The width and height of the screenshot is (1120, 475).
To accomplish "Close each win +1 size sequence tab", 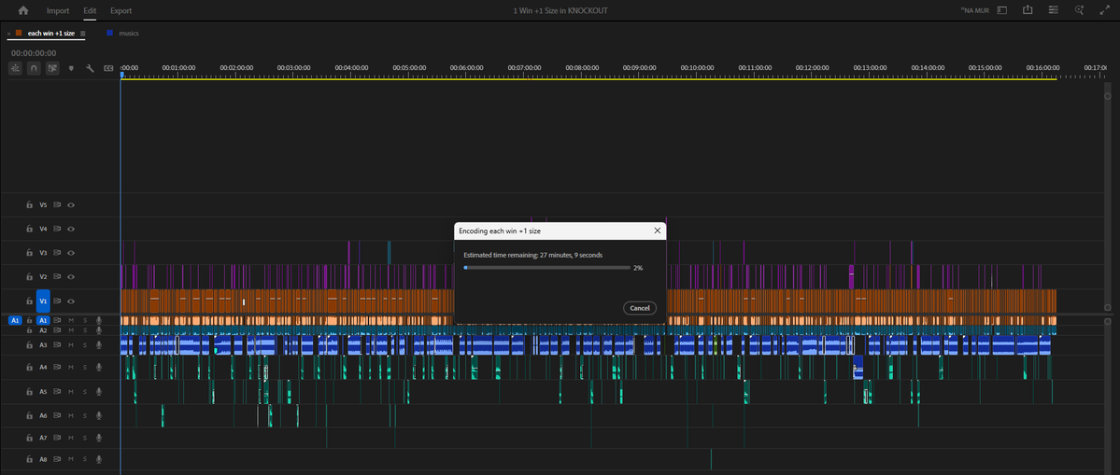I will [x=8, y=34].
